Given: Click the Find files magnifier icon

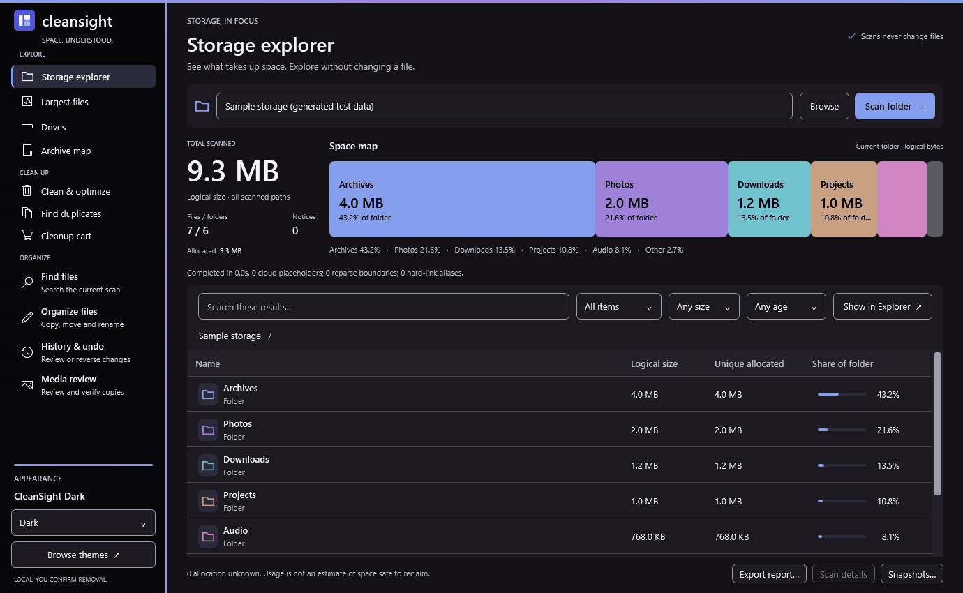Looking at the screenshot, I should pyautogui.click(x=27, y=283).
